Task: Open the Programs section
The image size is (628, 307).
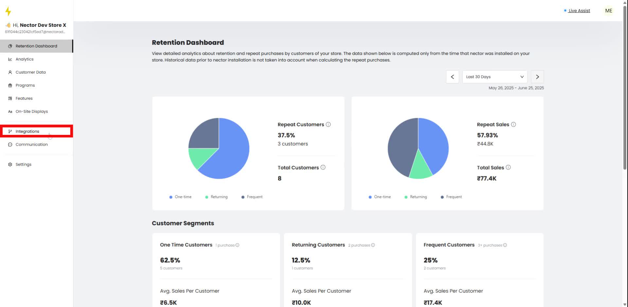Action: pyautogui.click(x=25, y=85)
